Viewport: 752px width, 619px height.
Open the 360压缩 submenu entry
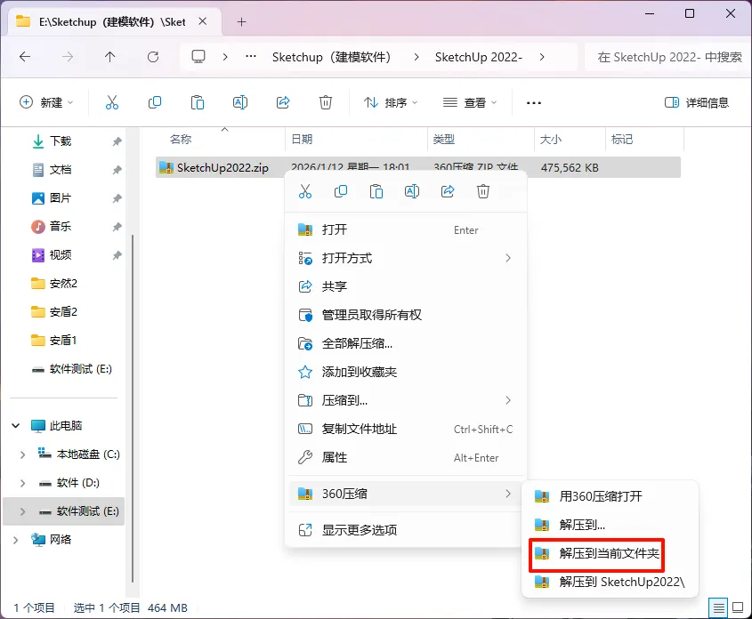click(406, 494)
